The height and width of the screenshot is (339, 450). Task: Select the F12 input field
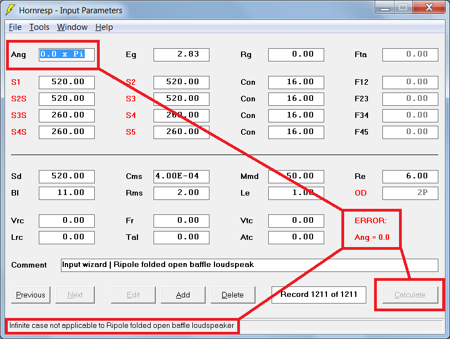pyautogui.click(x=410, y=83)
